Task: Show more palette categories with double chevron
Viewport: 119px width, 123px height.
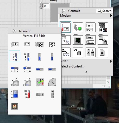Action: (86, 72)
